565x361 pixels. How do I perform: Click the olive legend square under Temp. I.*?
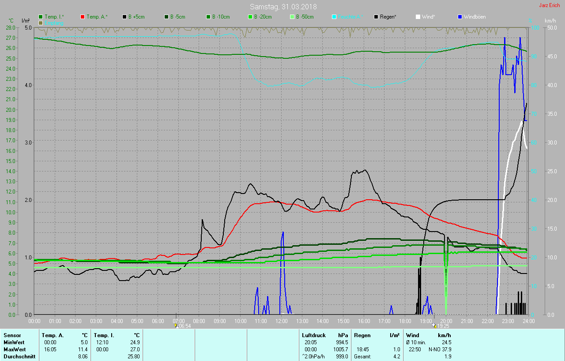[41, 23]
